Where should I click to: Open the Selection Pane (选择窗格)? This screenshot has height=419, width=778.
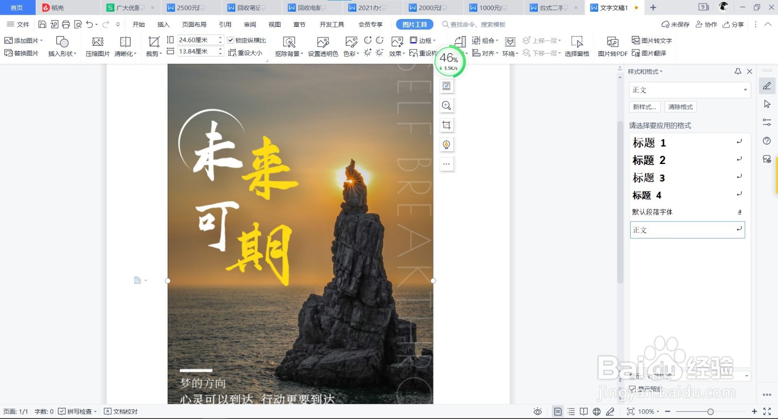tap(577, 47)
